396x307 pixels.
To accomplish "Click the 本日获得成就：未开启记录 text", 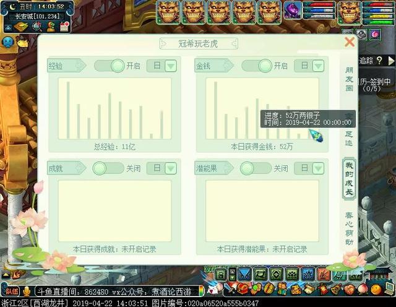I will coord(114,249).
